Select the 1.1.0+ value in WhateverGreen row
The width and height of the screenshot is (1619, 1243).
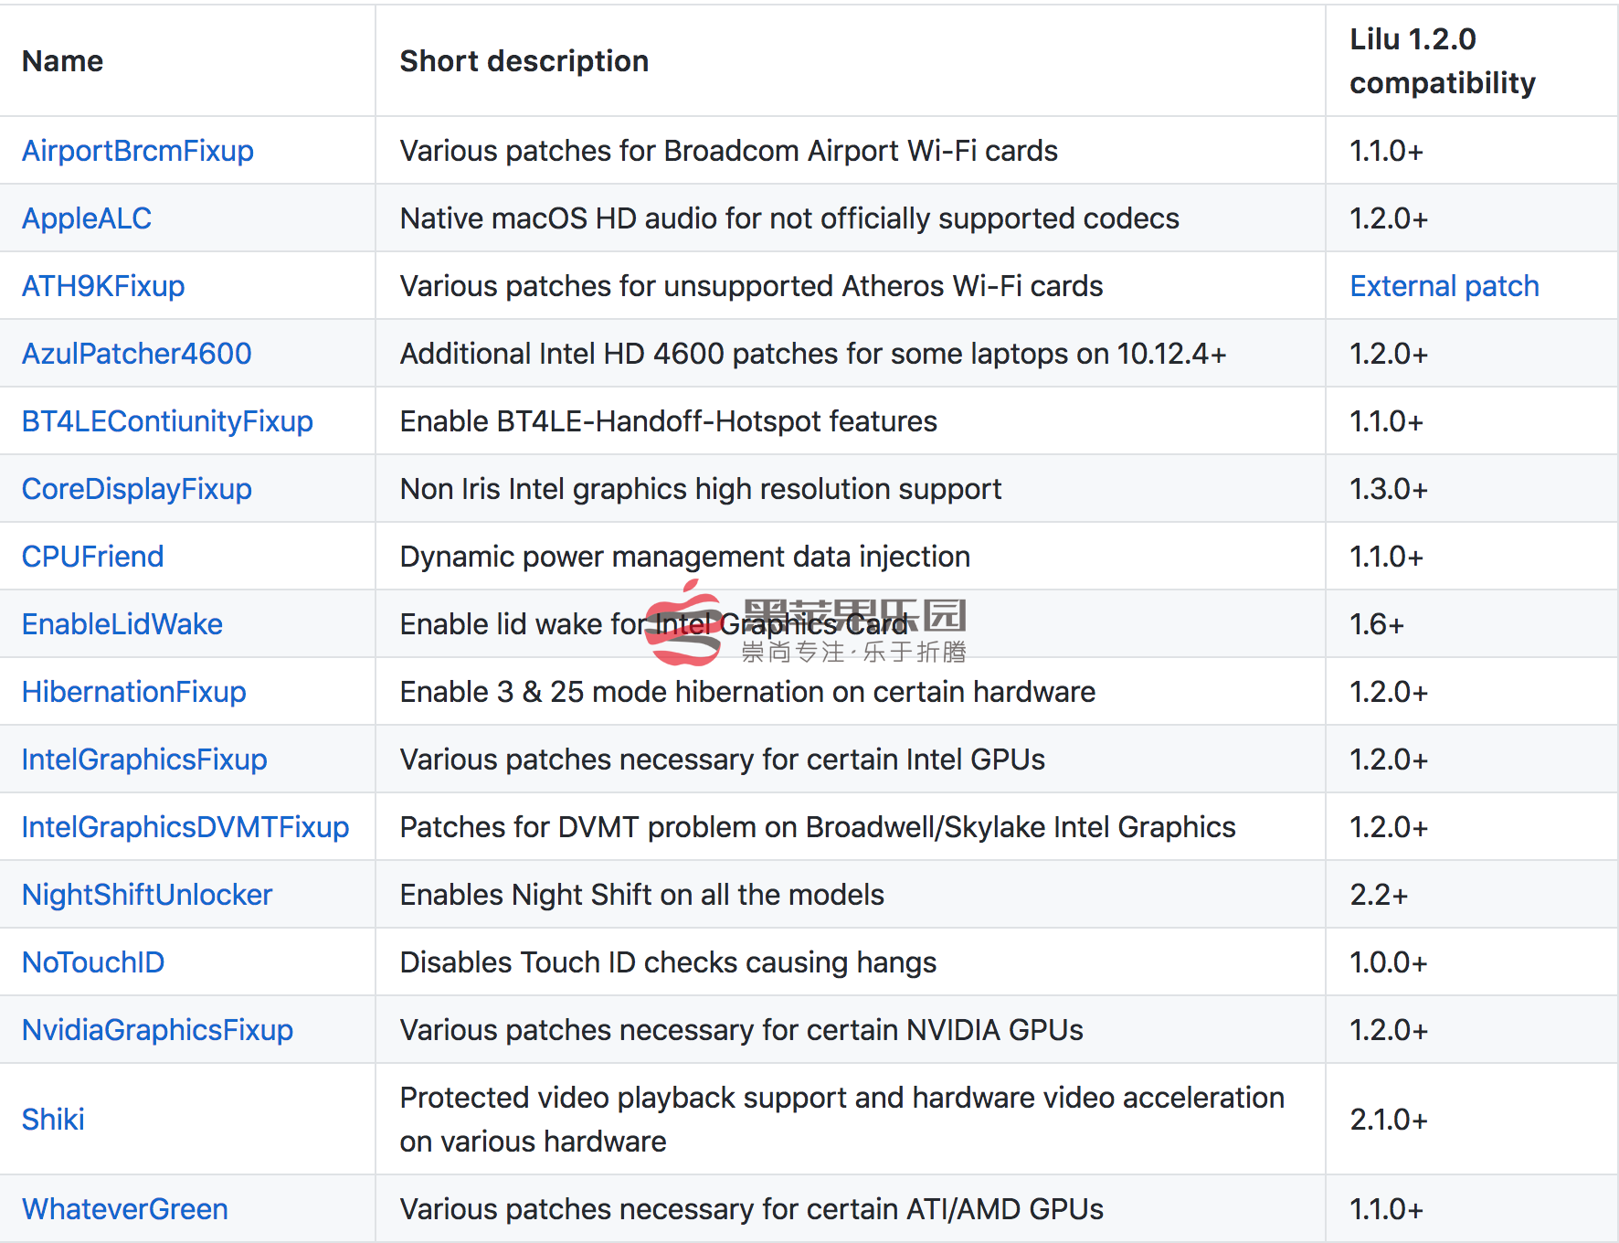(1387, 1209)
